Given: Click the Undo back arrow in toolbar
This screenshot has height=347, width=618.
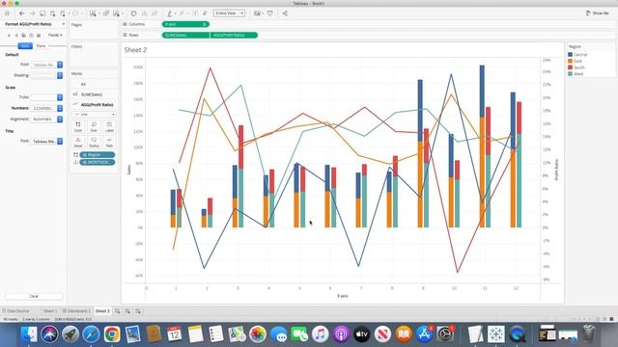Looking at the screenshot, I should click(x=22, y=13).
